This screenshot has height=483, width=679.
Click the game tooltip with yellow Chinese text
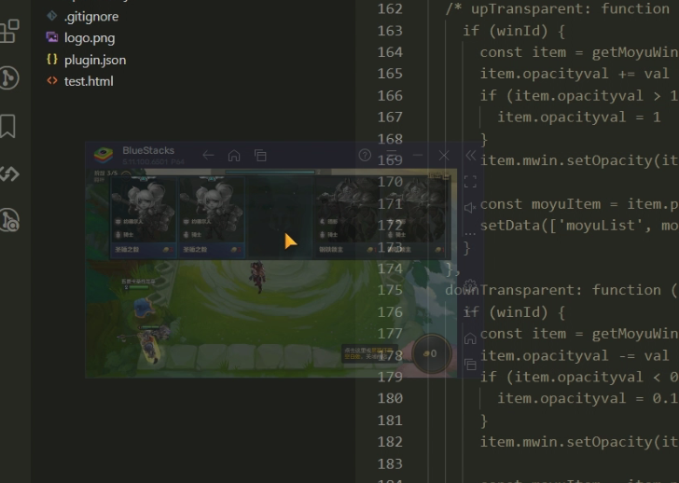(x=369, y=353)
